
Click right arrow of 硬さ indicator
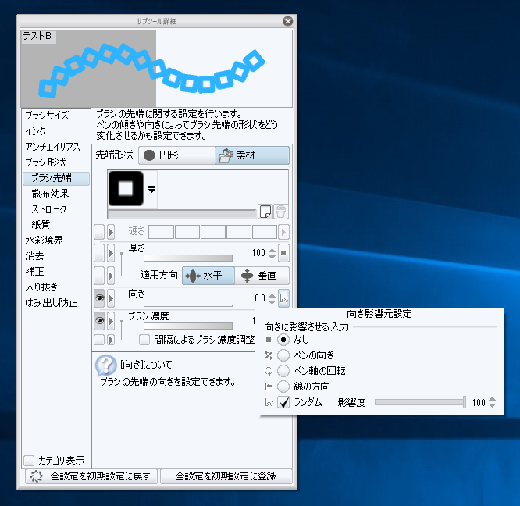pos(283,232)
